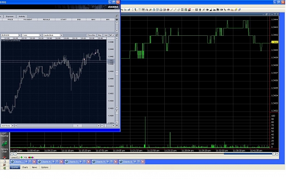The image size is (286, 179).
Task: Switch to the Activity tab
Action: pos(22,16)
